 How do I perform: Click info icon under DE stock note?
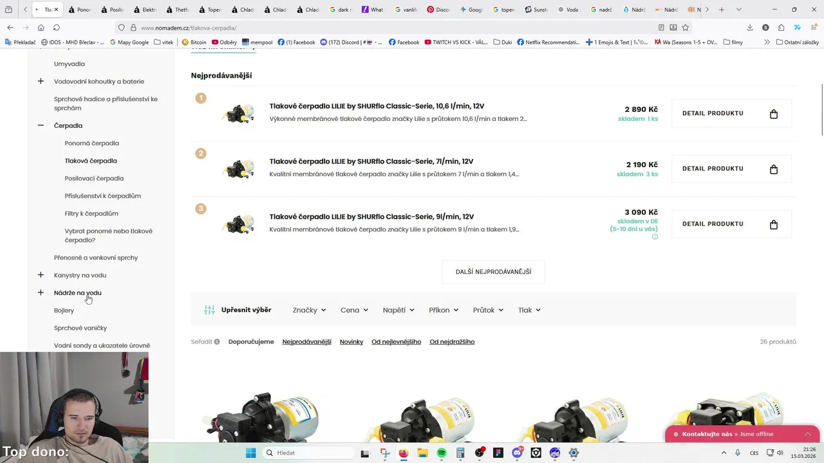click(655, 237)
